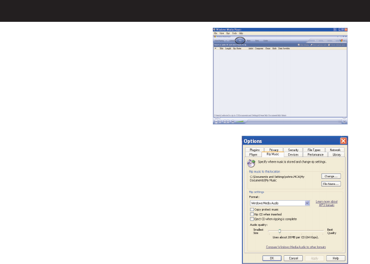The height and width of the screenshot is (264, 370).
Task: Click View Album Info in Media Player
Action: (337, 45)
